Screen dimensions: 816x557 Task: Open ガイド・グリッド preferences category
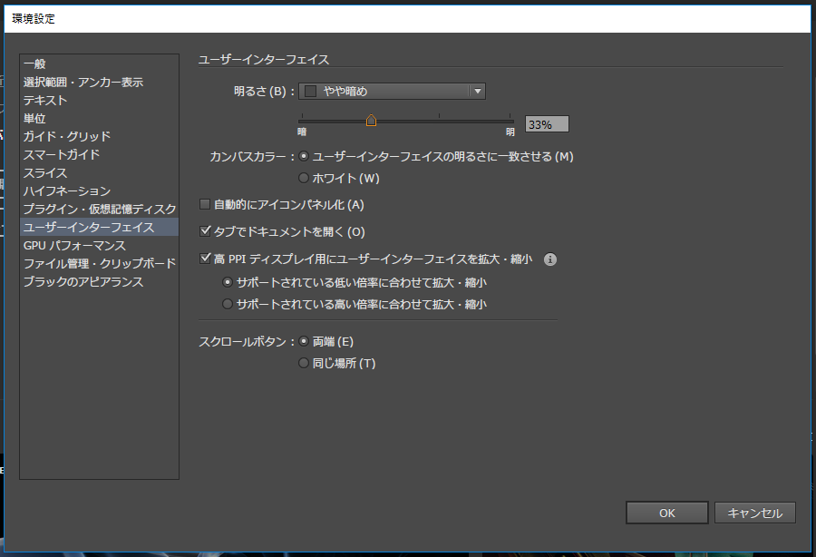[99, 136]
